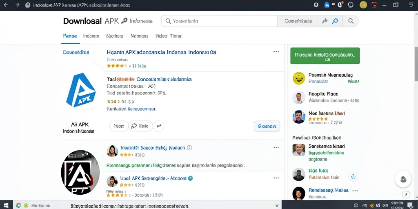Click the avatar beside Uoal APK Sehsdogiide
Image resolution: width=418 pixels, height=209 pixels.
pyautogui.click(x=112, y=181)
